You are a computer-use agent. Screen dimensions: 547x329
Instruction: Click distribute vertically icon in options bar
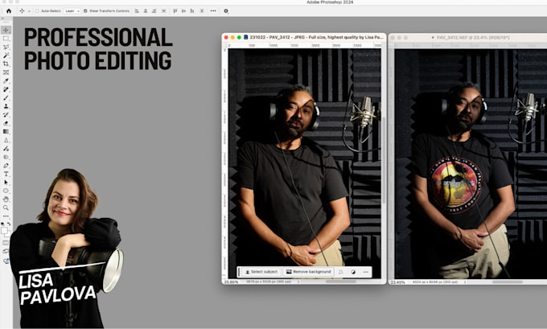click(163, 10)
